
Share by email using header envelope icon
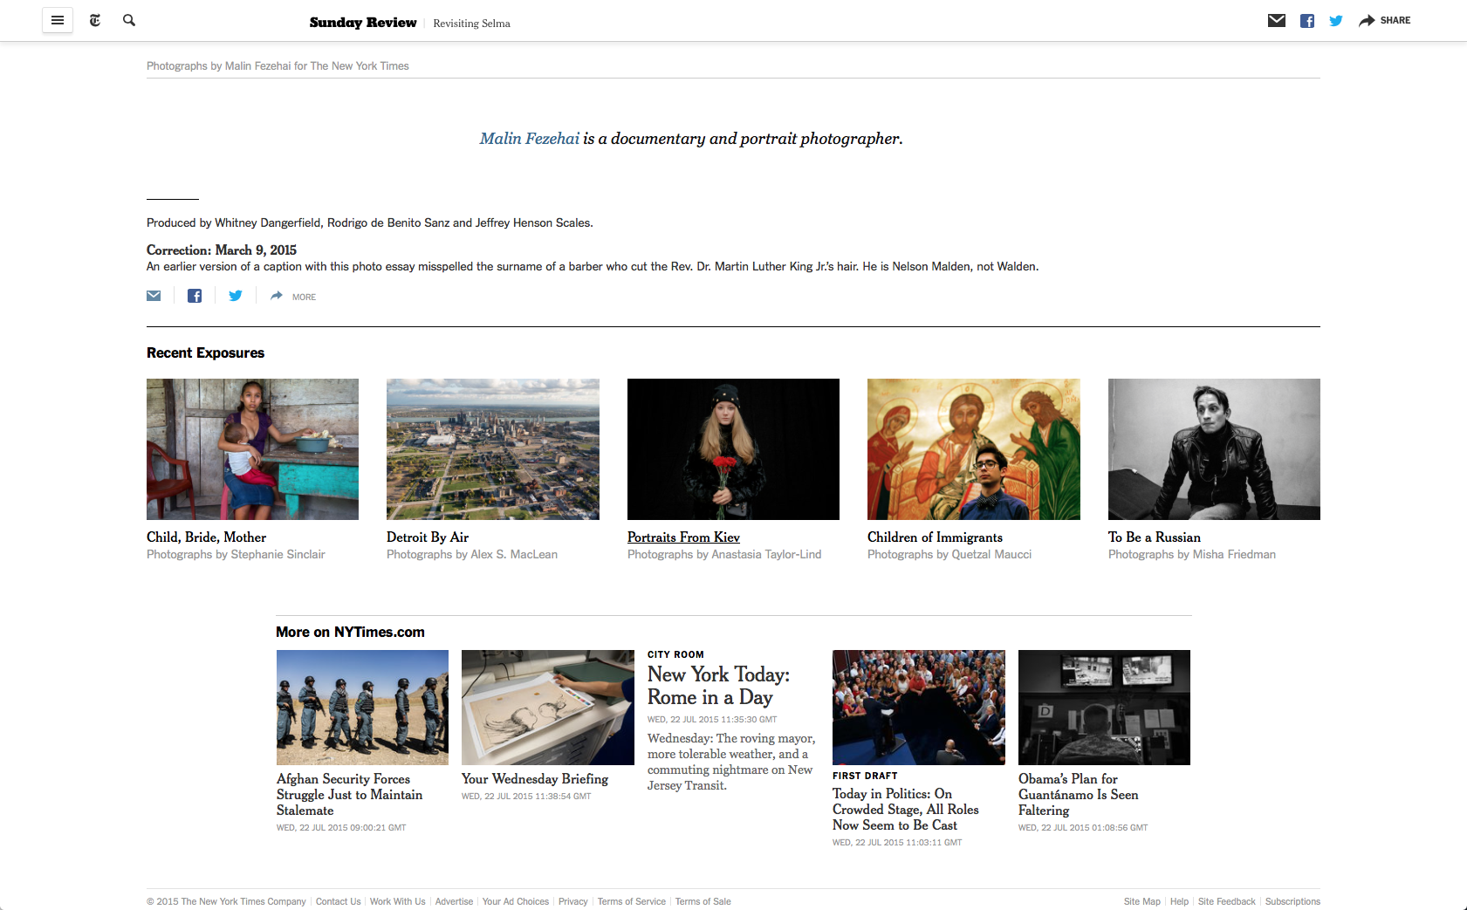click(x=1276, y=20)
